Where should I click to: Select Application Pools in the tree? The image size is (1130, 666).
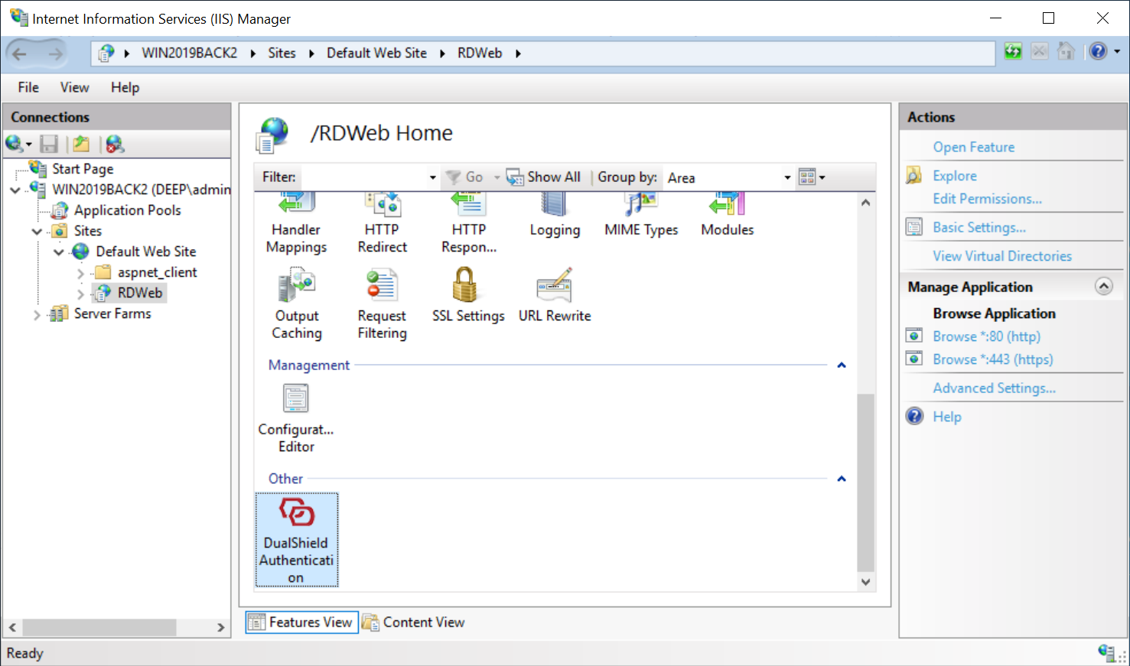[127, 210]
